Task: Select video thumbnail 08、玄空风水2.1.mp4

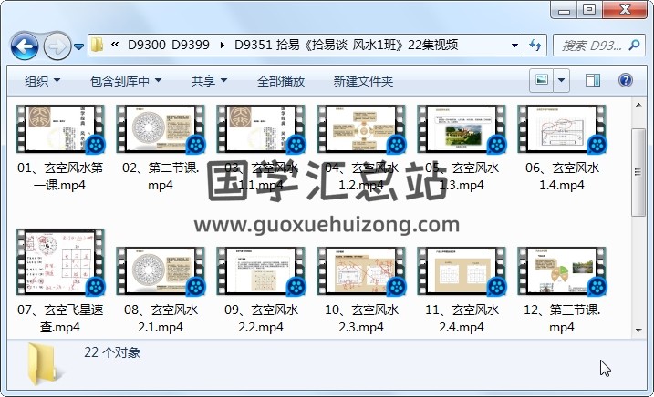Action: point(161,271)
